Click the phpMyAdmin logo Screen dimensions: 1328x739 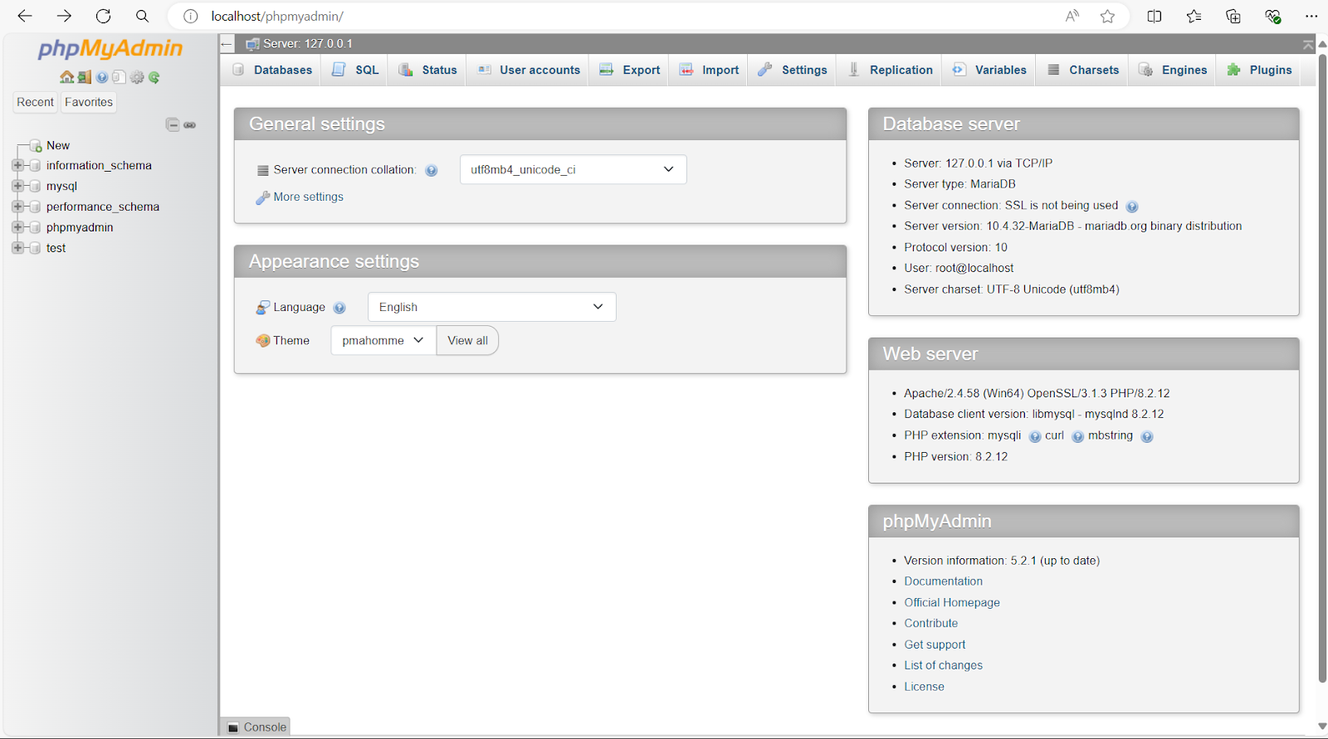pos(110,49)
